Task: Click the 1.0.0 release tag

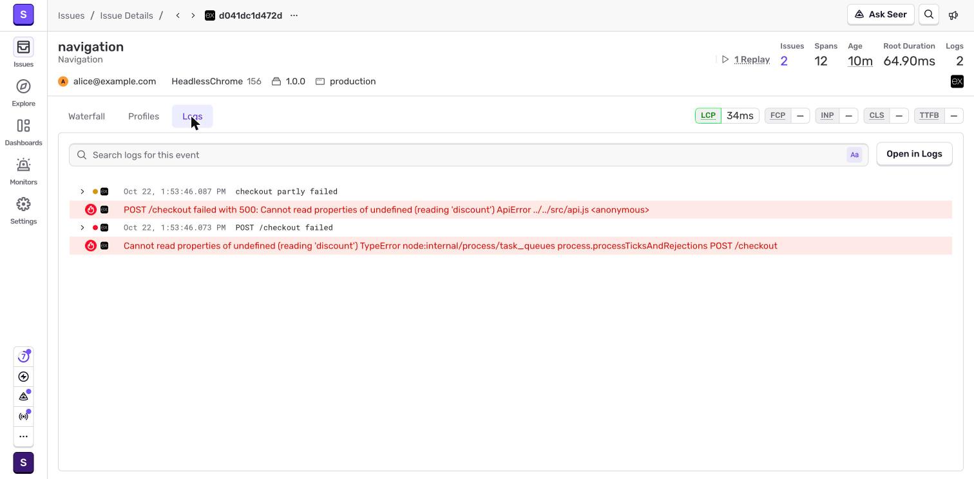Action: point(289,82)
